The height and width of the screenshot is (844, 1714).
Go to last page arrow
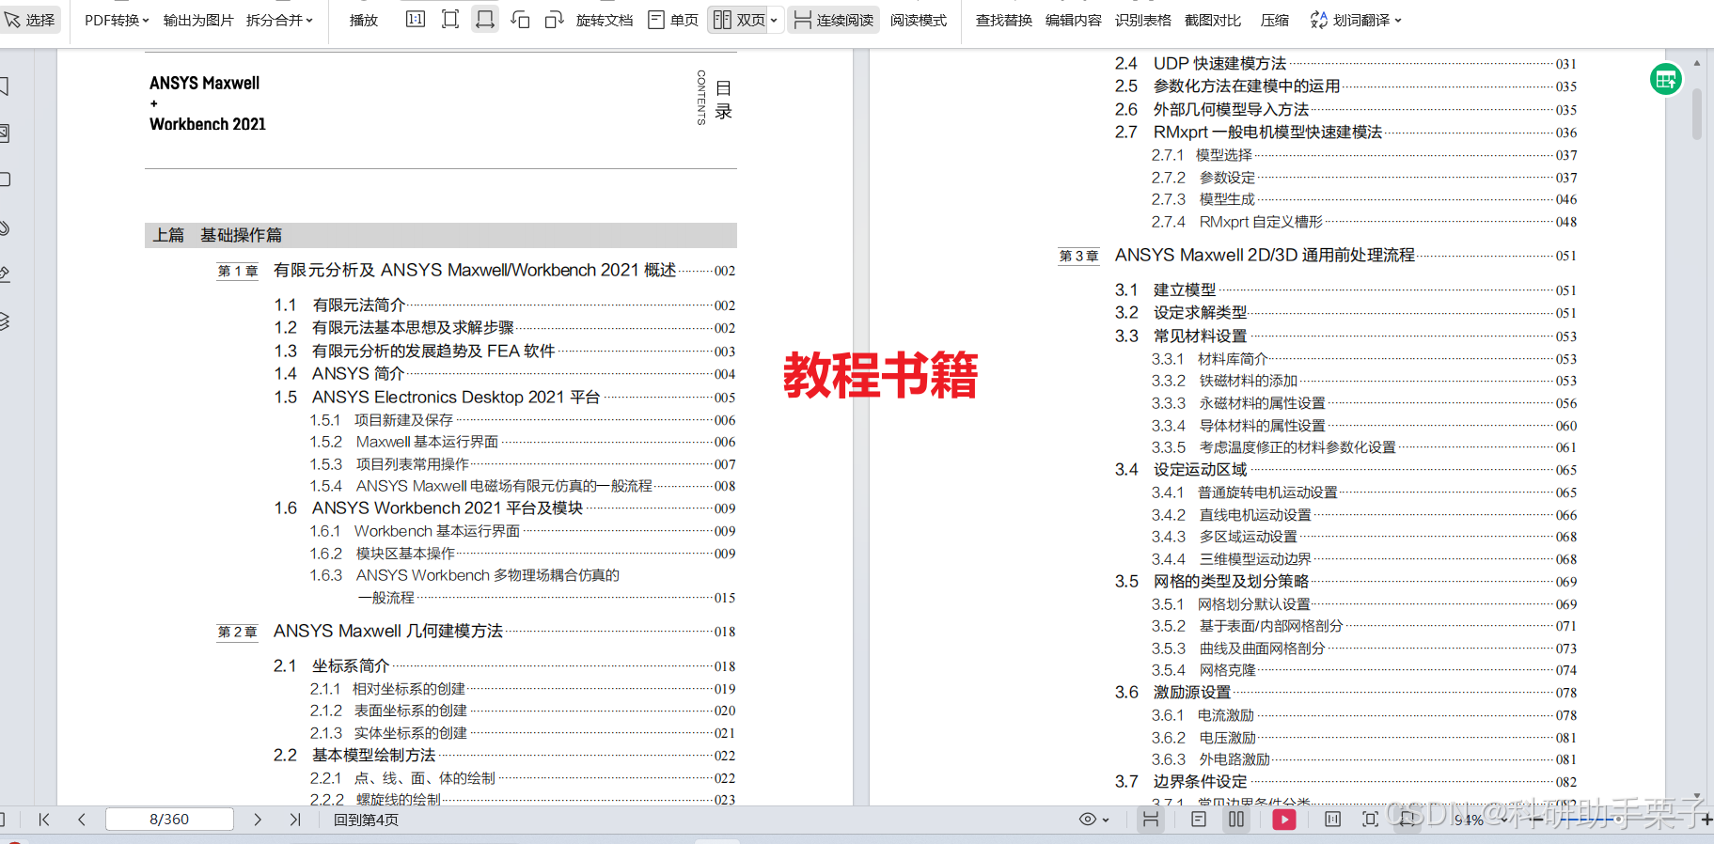(295, 820)
